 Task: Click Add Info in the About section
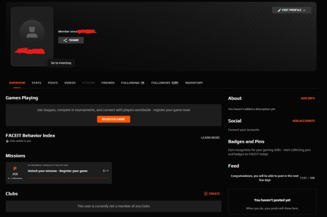coord(307,98)
